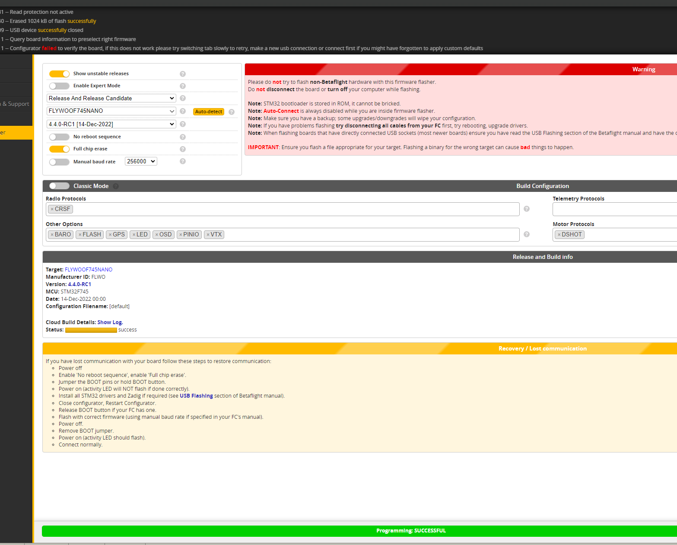Remove the VTX option tag
This screenshot has height=545, width=677.
(208, 235)
